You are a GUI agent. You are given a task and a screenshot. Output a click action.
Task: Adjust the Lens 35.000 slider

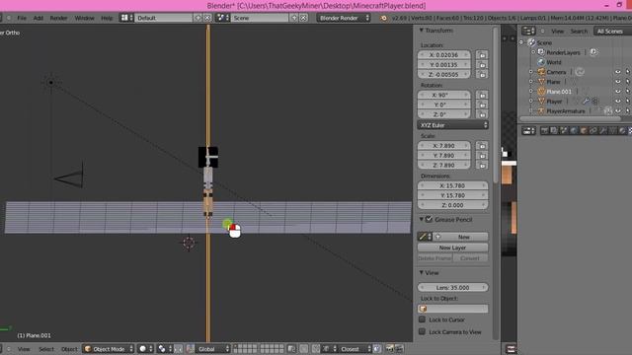[x=452, y=287]
